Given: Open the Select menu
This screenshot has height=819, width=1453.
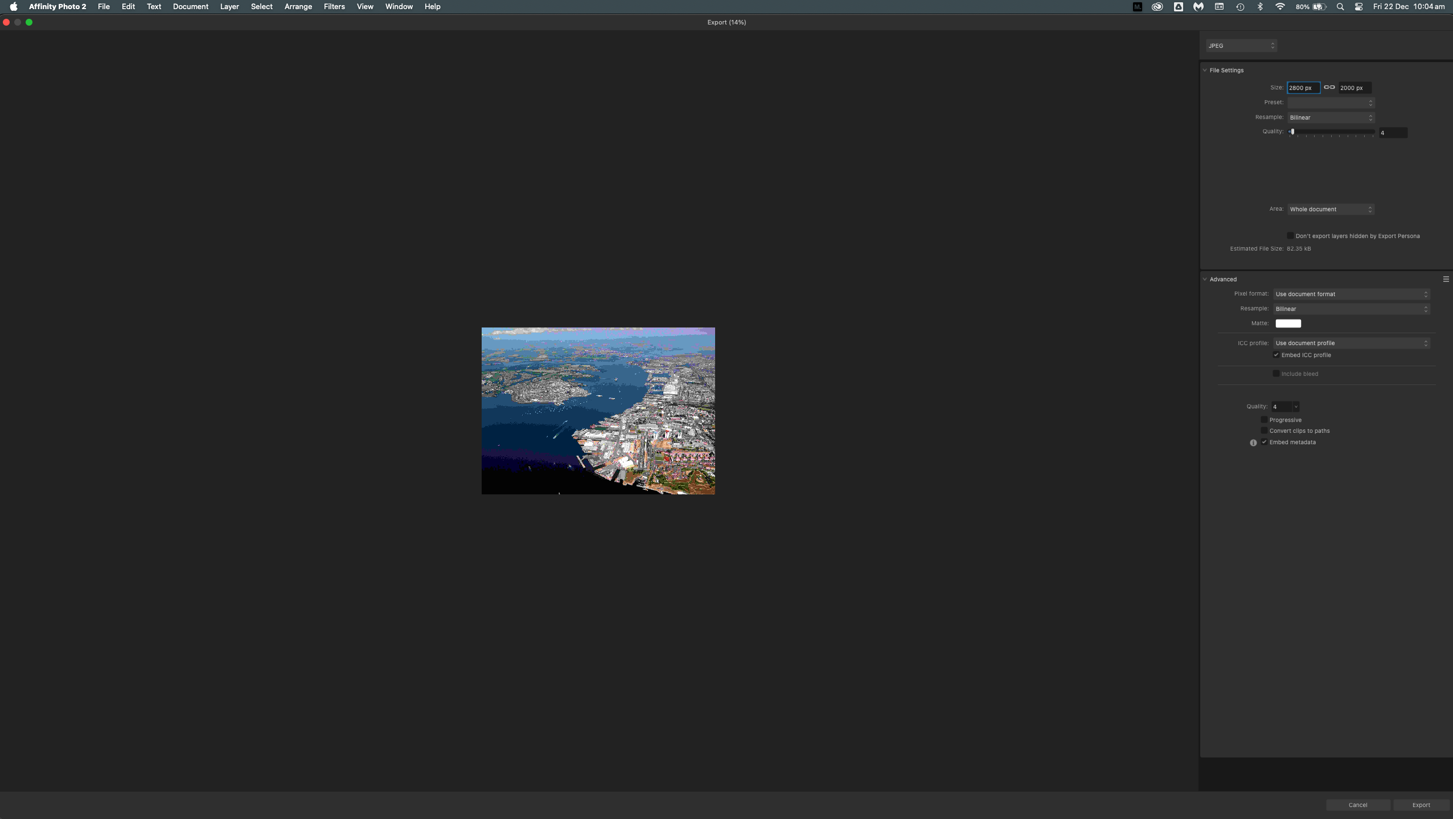Looking at the screenshot, I should click(262, 7).
